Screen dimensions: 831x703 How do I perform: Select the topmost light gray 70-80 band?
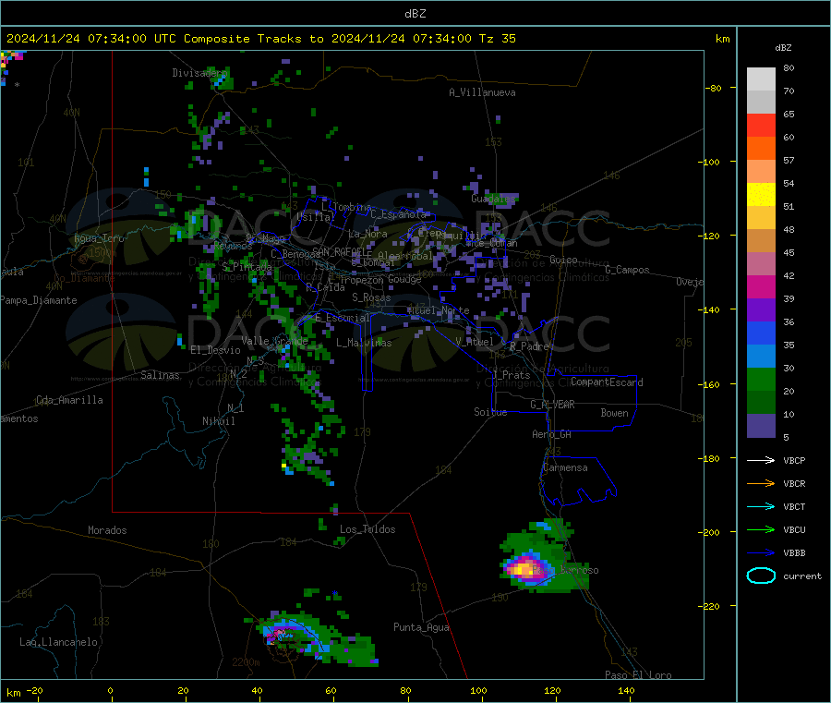[761, 79]
